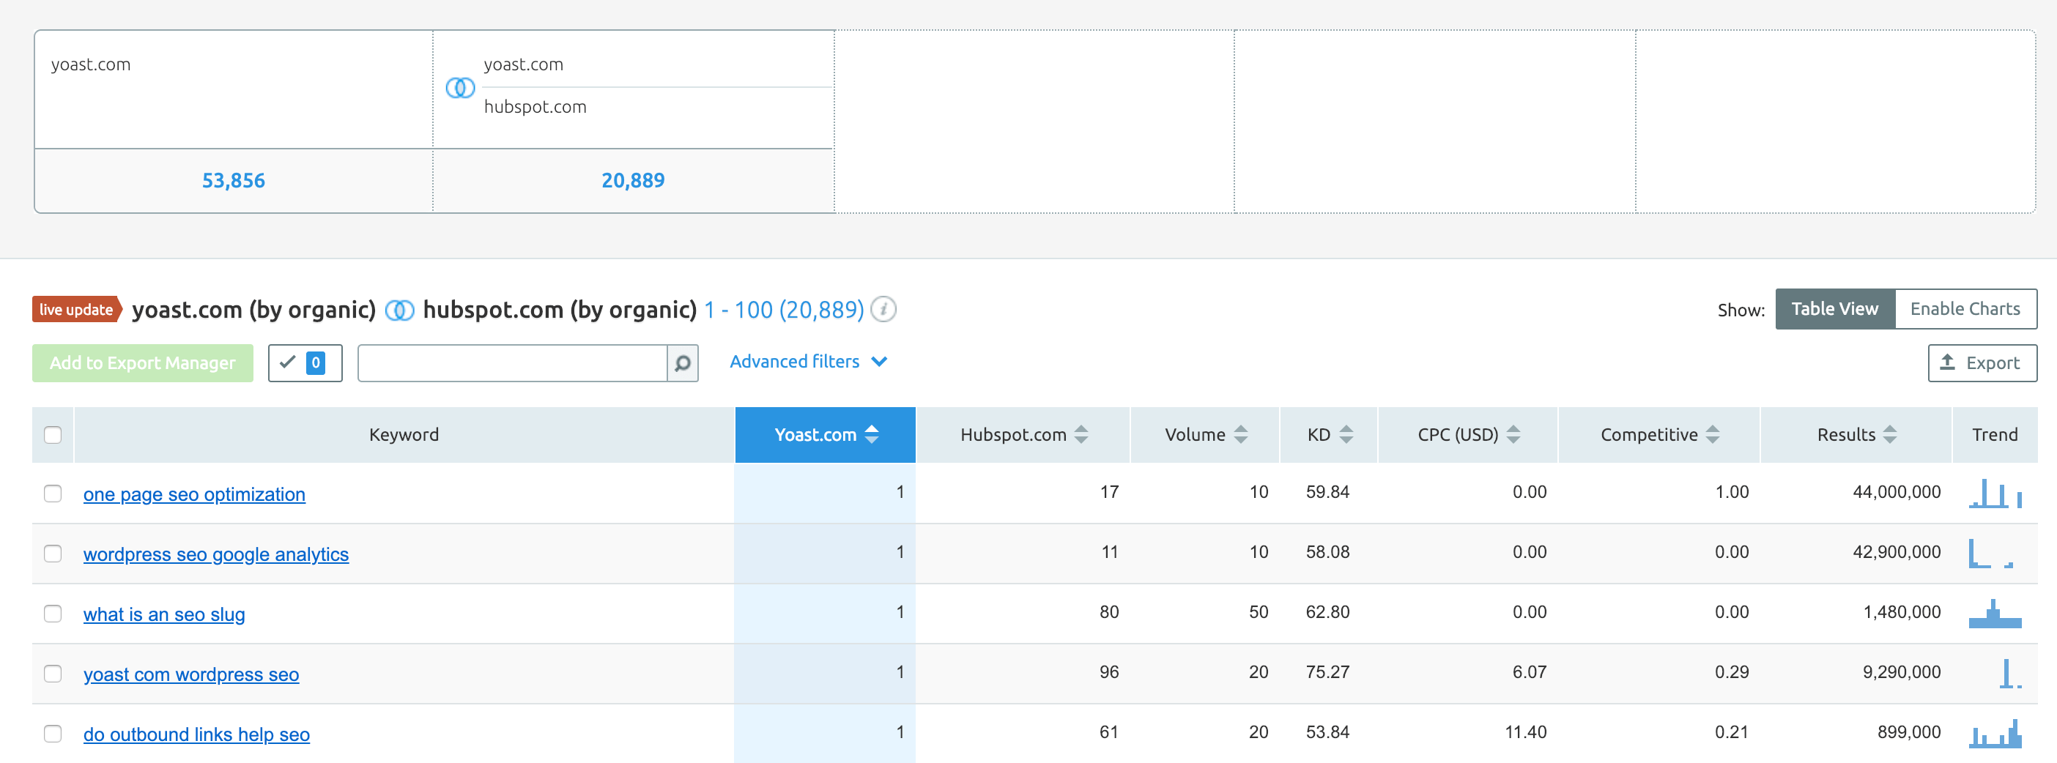This screenshot has width=2057, height=763.
Task: Click the hubspot.com domain entry
Action: pos(535,107)
